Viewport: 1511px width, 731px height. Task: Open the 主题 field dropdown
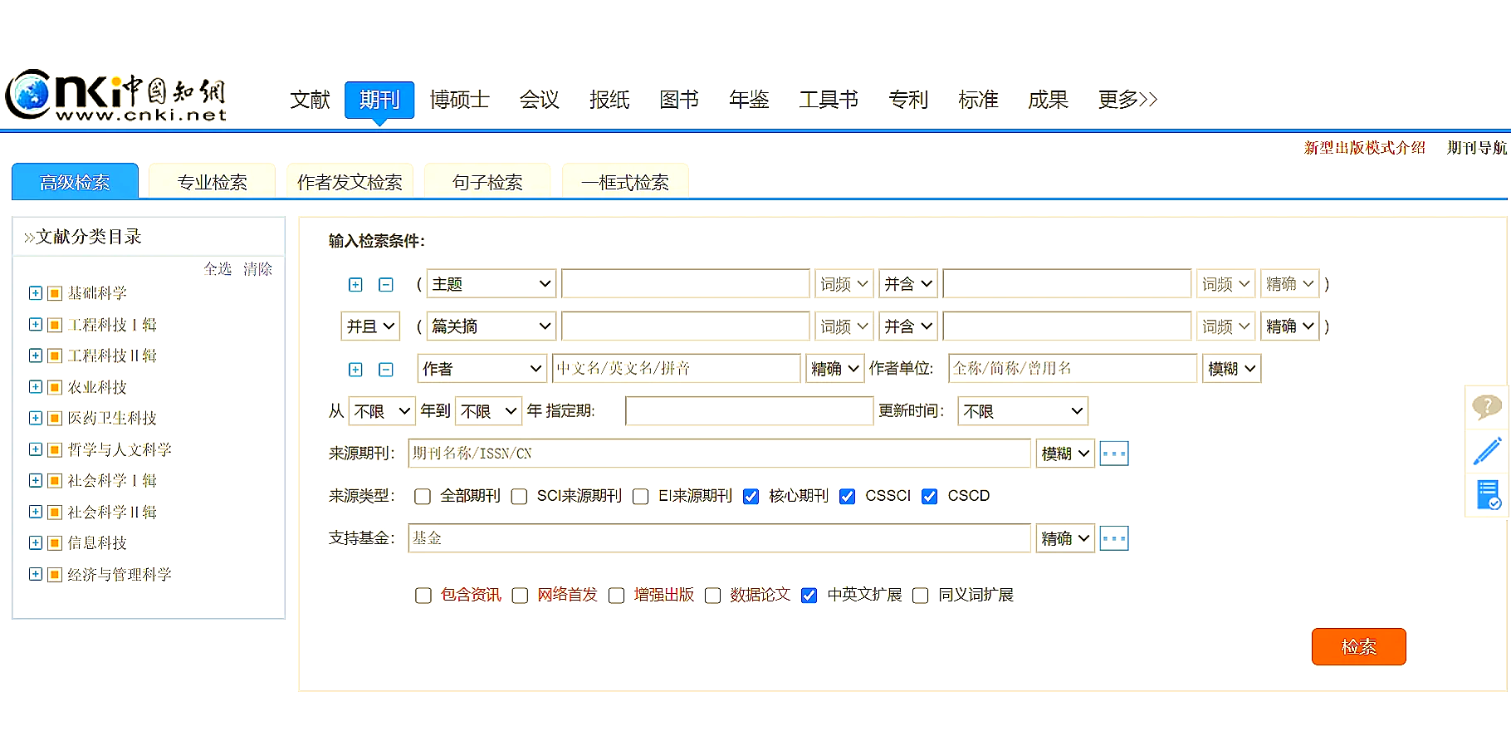click(491, 284)
